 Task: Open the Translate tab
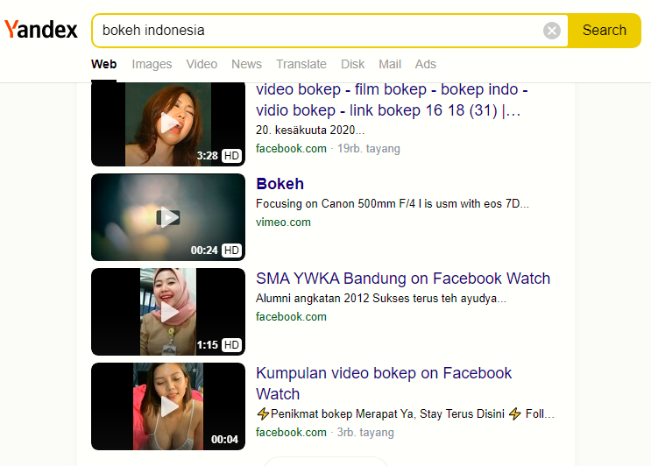pyautogui.click(x=301, y=64)
